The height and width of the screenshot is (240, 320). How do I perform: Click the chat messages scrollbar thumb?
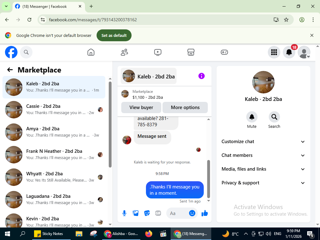pyautogui.click(x=208, y=179)
